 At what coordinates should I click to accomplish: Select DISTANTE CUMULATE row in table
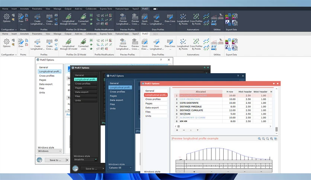pos(223,110)
